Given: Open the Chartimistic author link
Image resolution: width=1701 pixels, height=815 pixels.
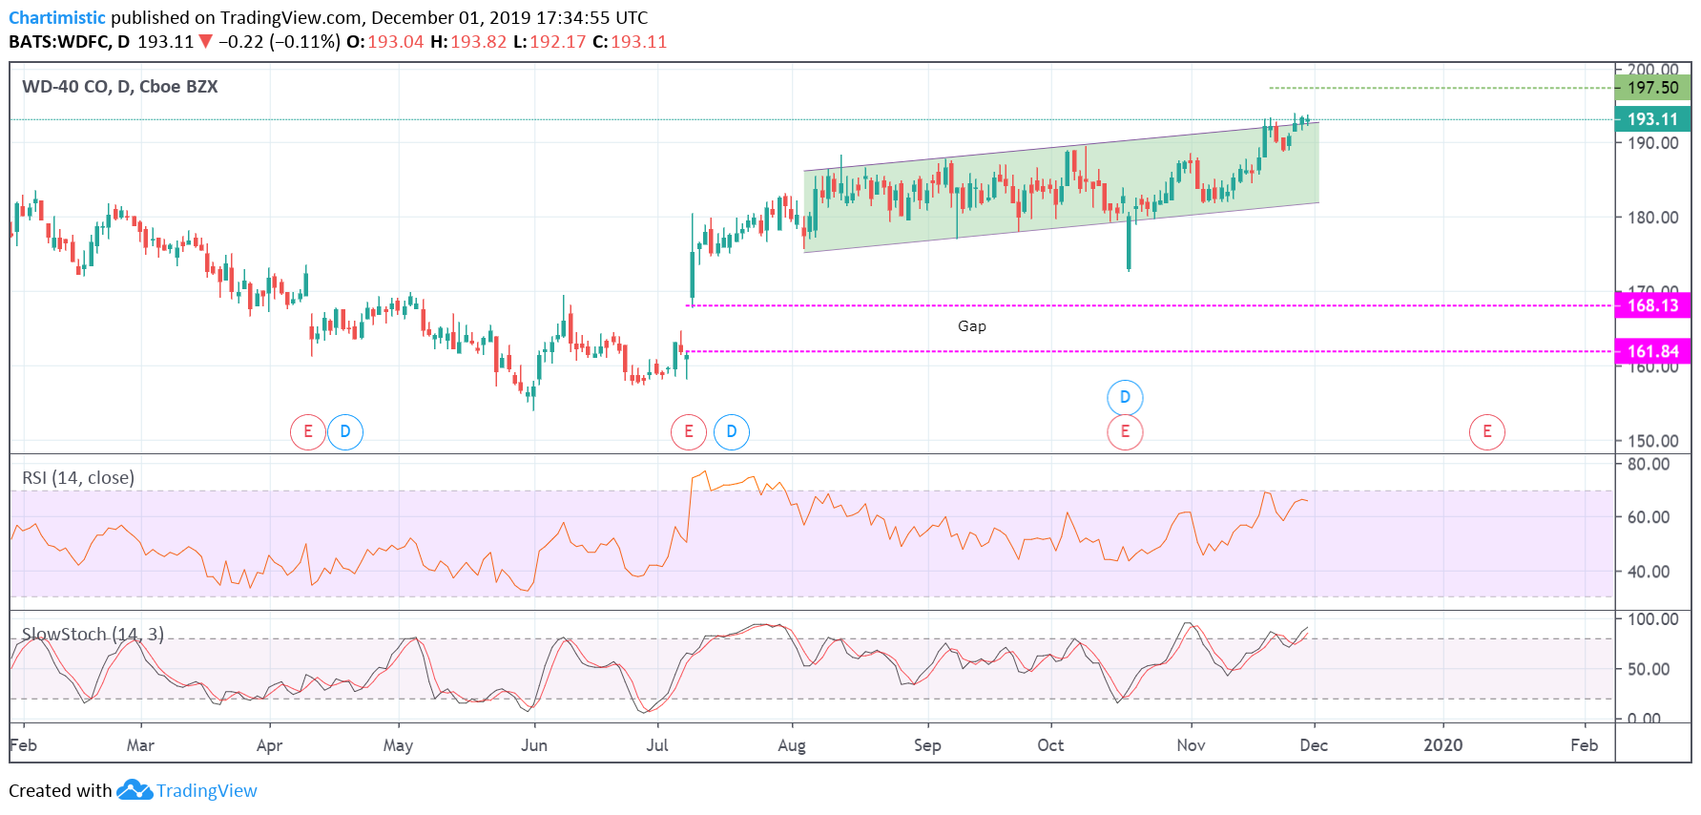Looking at the screenshot, I should coord(57,17).
